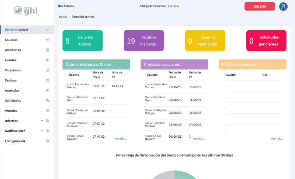
Task: Open the user profile avatar dropdown
Action: (283, 6)
